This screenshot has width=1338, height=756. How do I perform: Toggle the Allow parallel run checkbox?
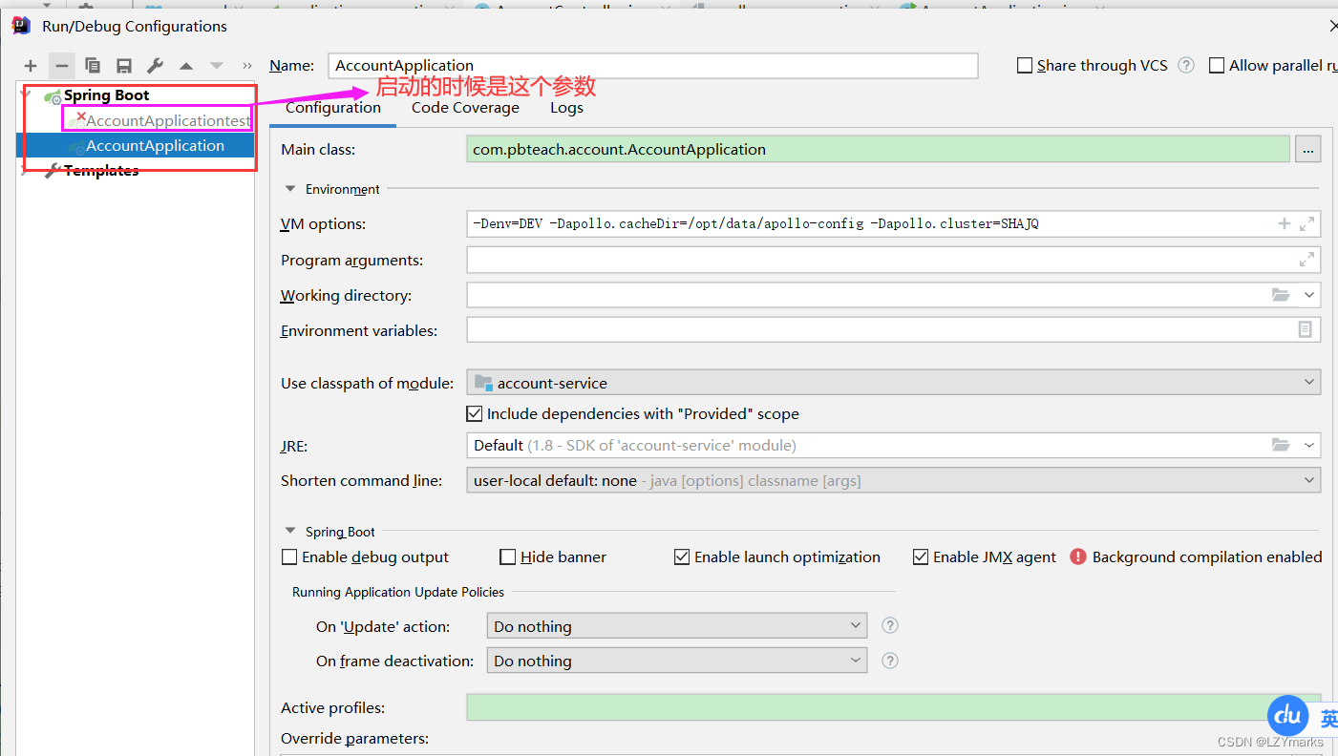(1217, 66)
